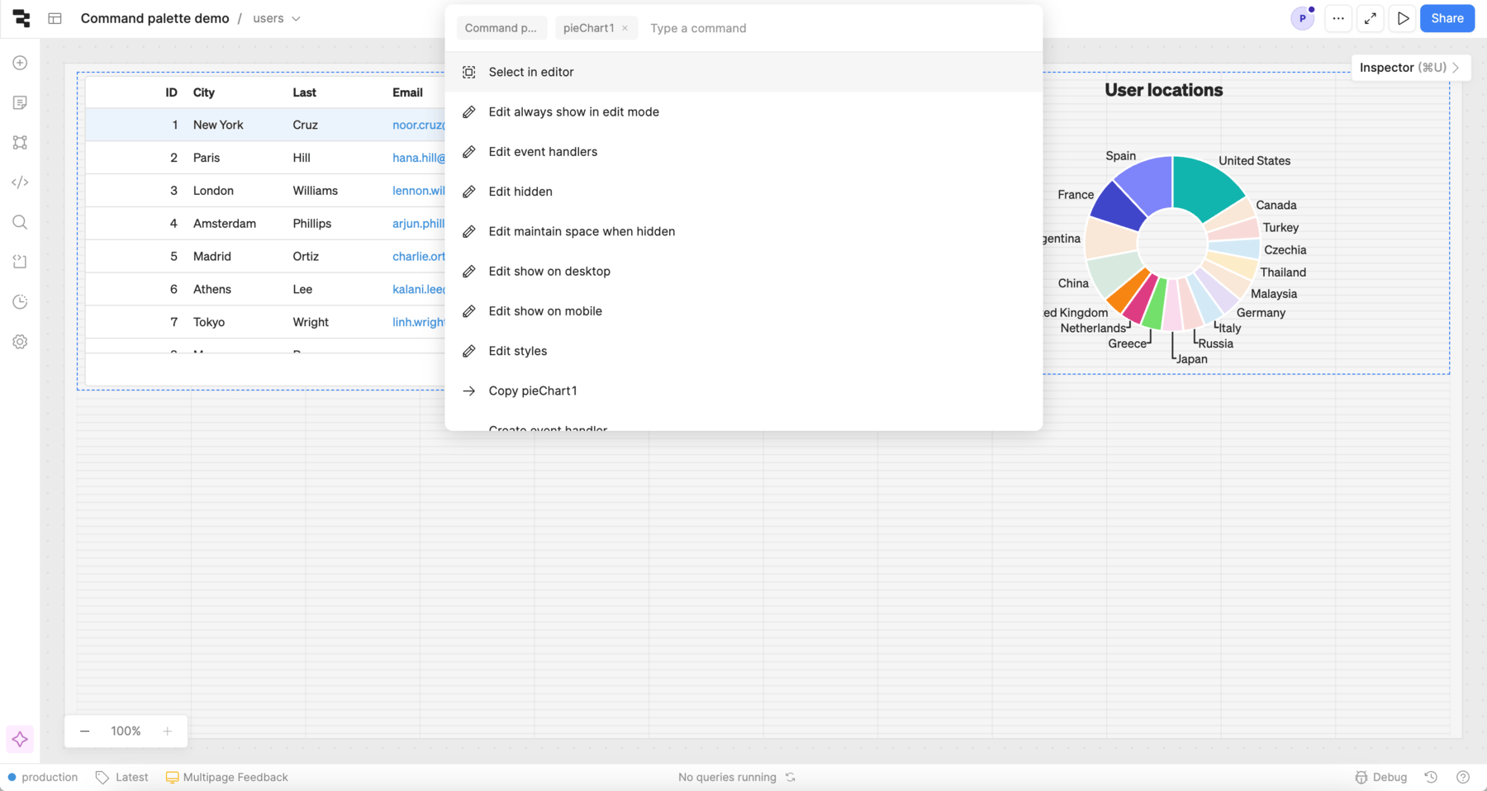Open the users page dropdown
Screen dimensions: 1487x791
click(277, 18)
